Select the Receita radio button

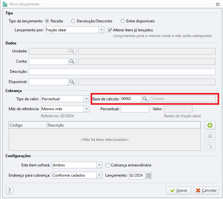[x=47, y=21]
